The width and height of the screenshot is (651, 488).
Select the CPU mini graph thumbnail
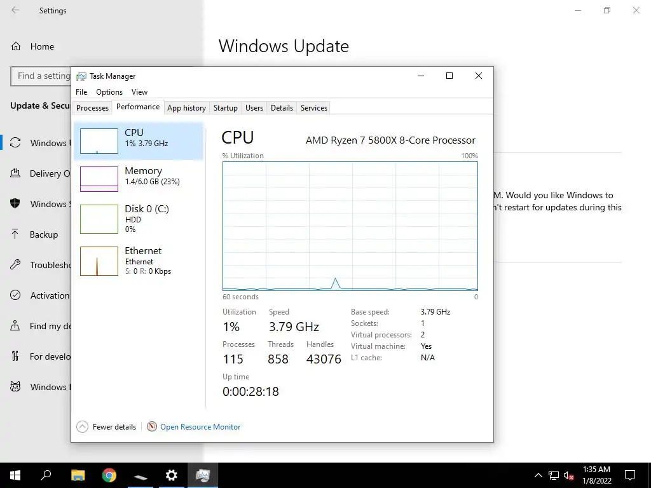coord(99,141)
